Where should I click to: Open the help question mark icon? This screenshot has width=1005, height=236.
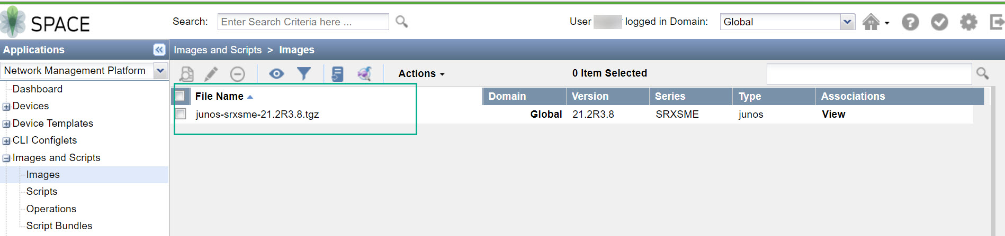coord(910,22)
